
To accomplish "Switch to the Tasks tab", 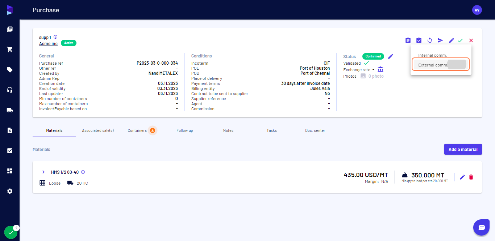I will tap(272, 130).
